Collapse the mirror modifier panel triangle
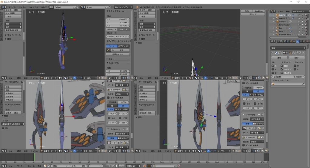This screenshot has width=310, height=168. click(x=272, y=53)
